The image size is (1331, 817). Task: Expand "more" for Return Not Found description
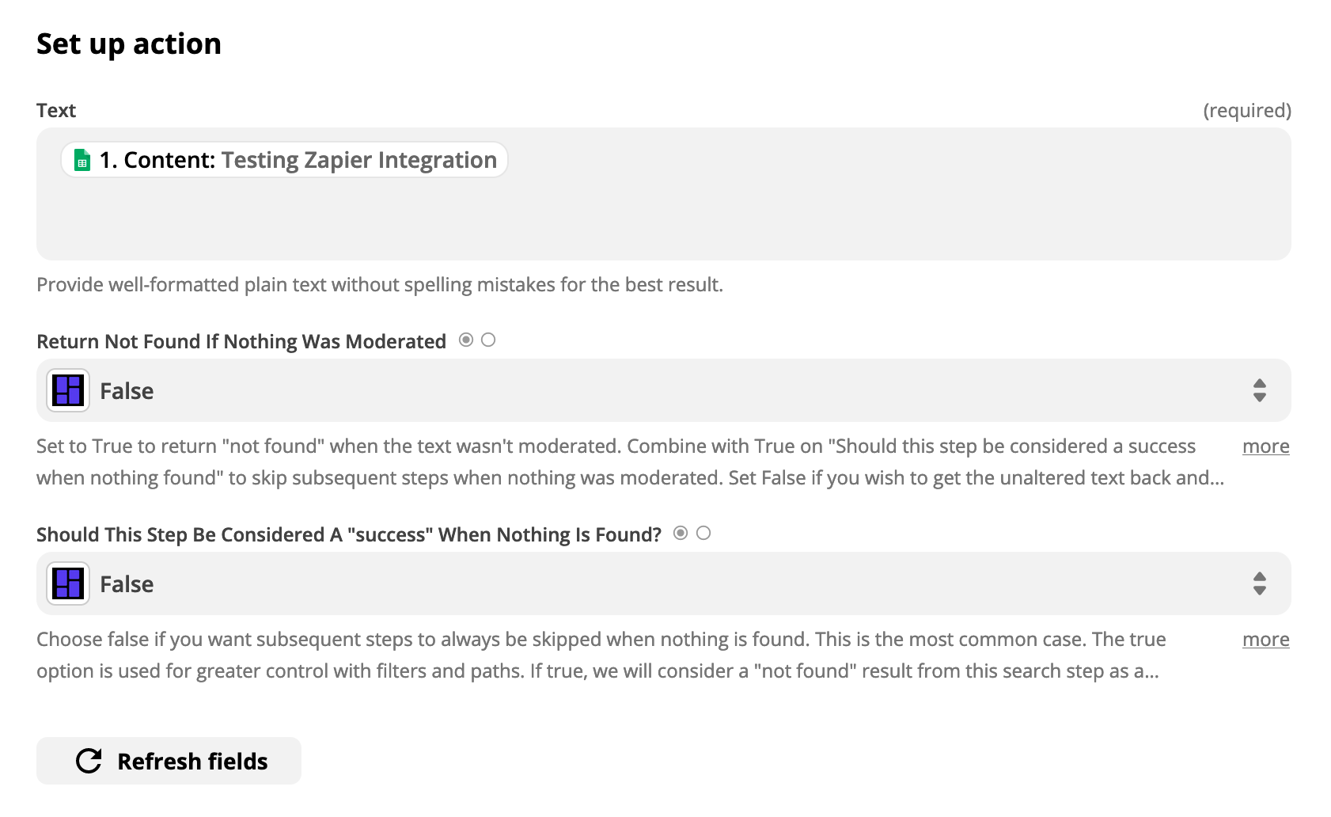pyautogui.click(x=1265, y=446)
